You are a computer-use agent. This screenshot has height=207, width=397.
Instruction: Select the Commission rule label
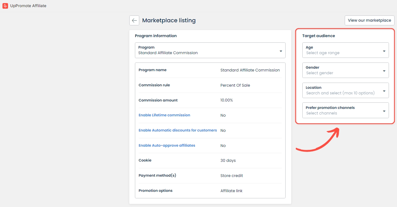point(154,85)
